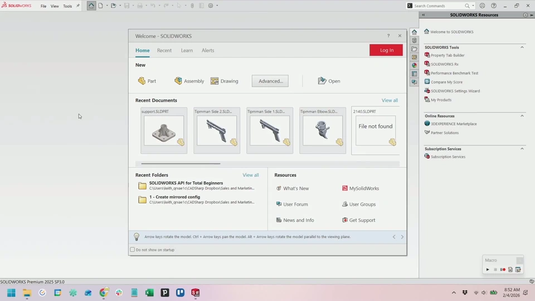Start macro recording with record/pause button
Image resolution: width=535 pixels, height=301 pixels.
click(x=503, y=270)
